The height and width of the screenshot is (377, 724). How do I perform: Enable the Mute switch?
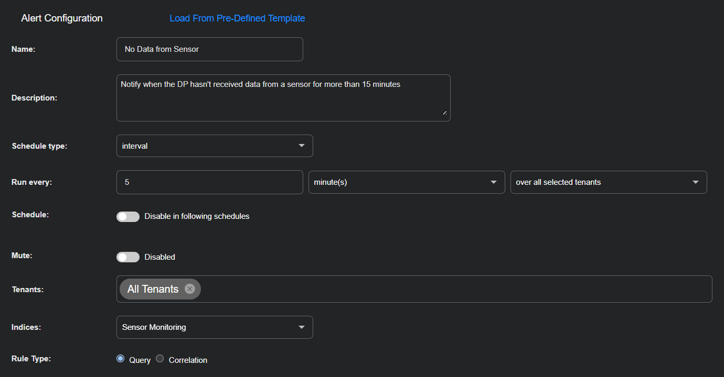coord(128,257)
